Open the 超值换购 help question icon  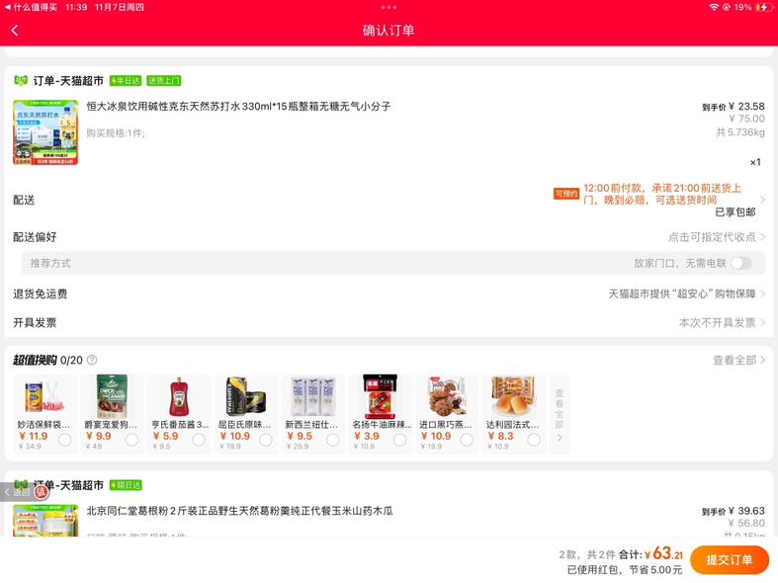point(92,360)
